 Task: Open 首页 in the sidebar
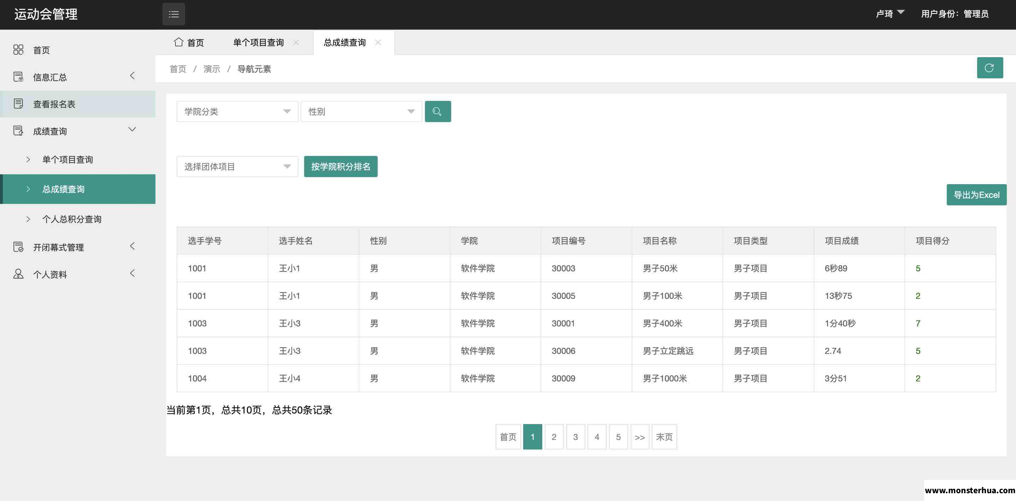click(x=78, y=50)
